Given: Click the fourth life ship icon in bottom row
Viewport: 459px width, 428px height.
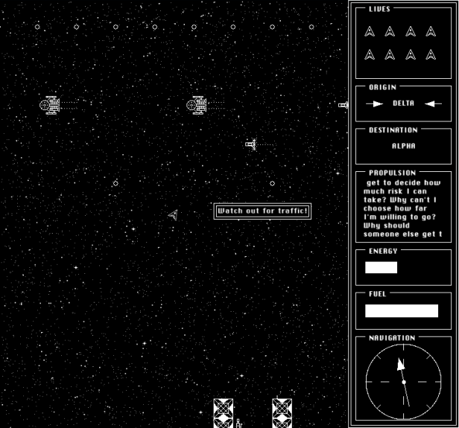Looking at the screenshot, I should [431, 54].
